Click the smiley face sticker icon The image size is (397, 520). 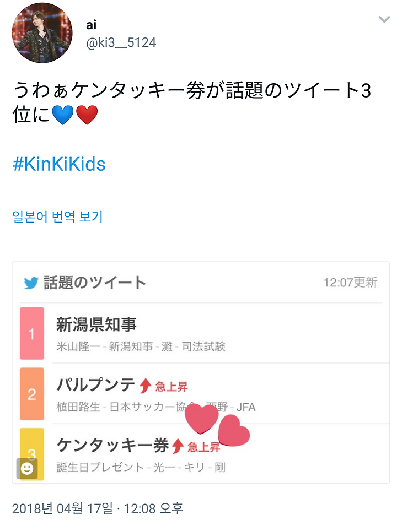pyautogui.click(x=27, y=468)
